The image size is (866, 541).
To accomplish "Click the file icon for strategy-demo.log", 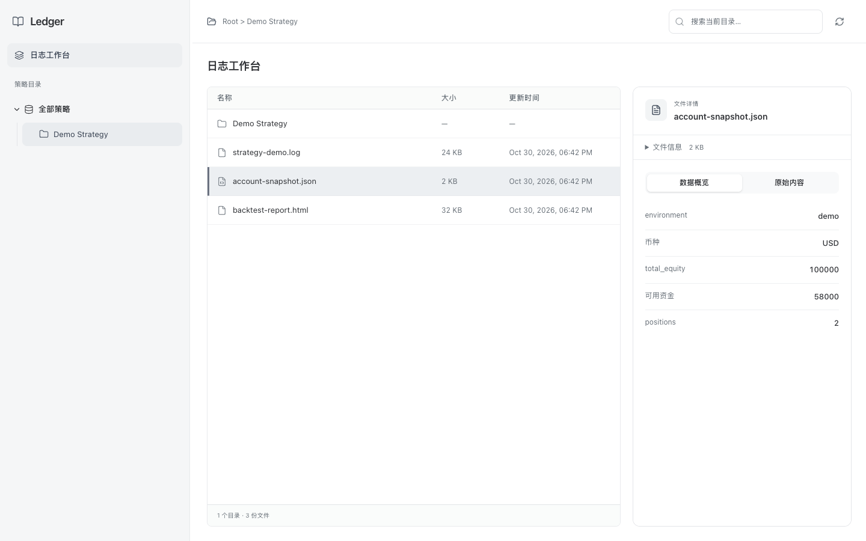I will click(222, 153).
